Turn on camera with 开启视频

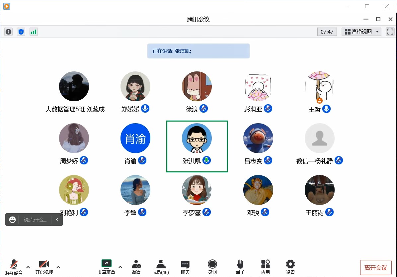point(44,267)
